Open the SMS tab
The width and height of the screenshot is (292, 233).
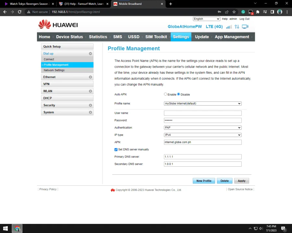pos(117,37)
